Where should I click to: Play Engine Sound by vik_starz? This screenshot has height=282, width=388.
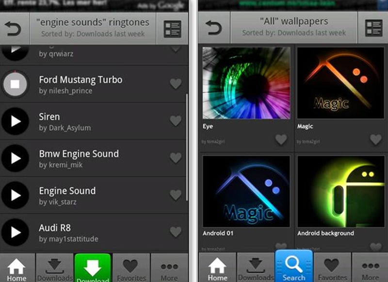[15, 195]
